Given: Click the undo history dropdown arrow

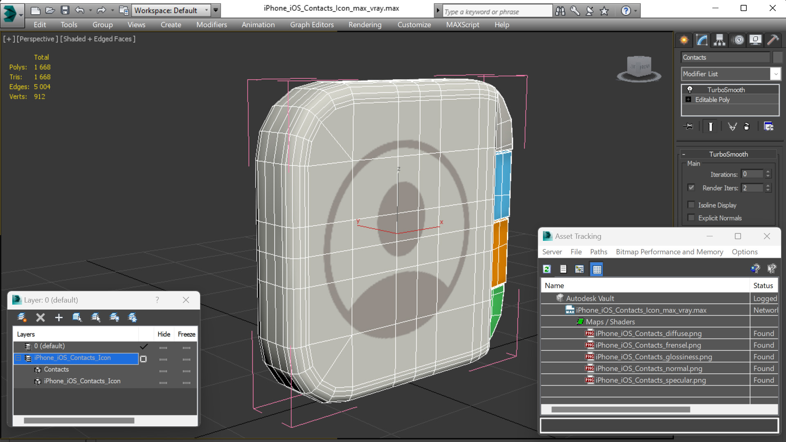Looking at the screenshot, I should click(x=90, y=10).
